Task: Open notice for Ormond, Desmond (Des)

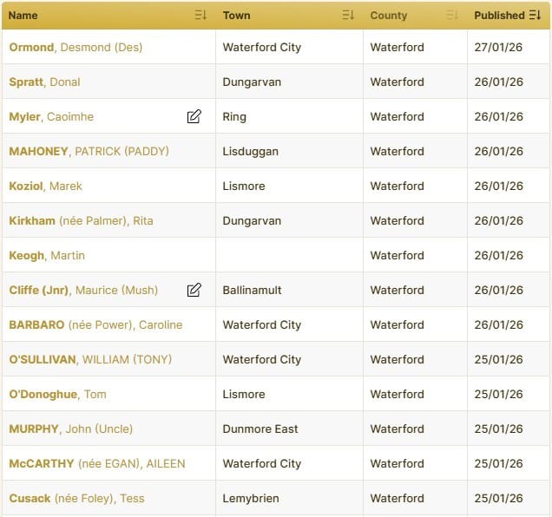Action: (x=76, y=47)
